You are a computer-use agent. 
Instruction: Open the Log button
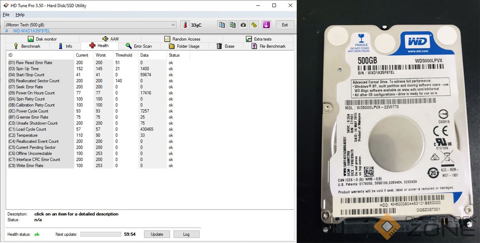point(186,234)
